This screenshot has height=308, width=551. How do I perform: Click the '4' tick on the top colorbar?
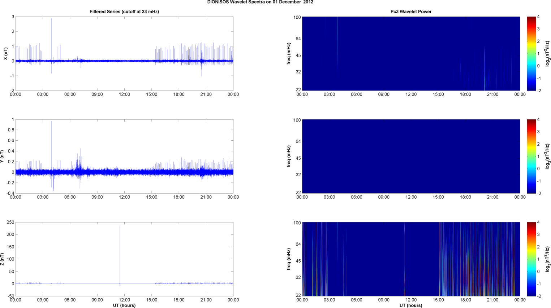538,17
